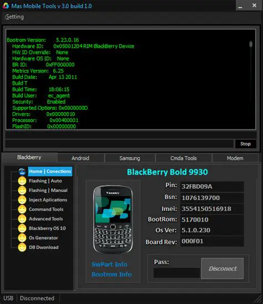Screen dimensions: 263x304
Task: Select Home | Conections tree item
Action: click(50, 171)
